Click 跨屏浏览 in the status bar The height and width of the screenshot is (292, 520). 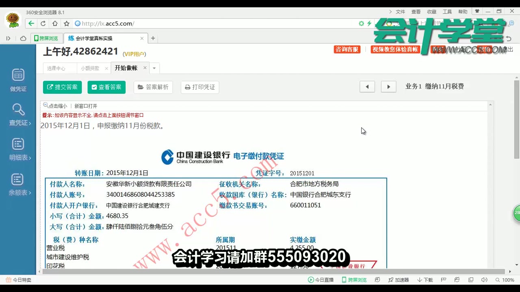(354, 280)
